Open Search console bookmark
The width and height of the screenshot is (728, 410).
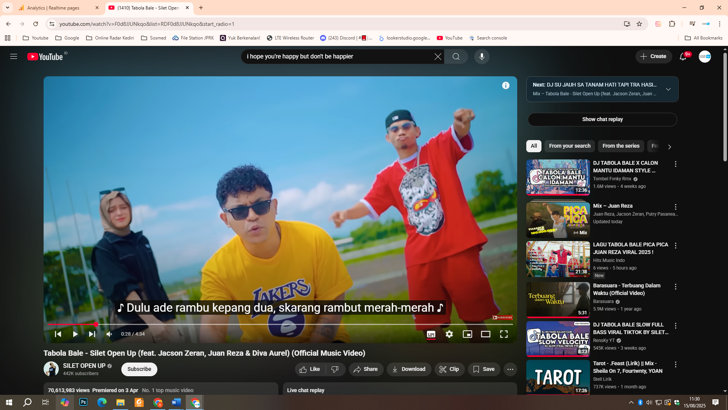click(488, 38)
